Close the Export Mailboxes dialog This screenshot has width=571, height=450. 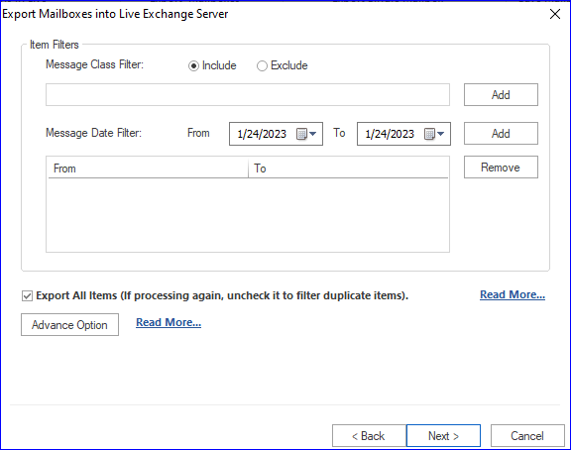(555, 14)
